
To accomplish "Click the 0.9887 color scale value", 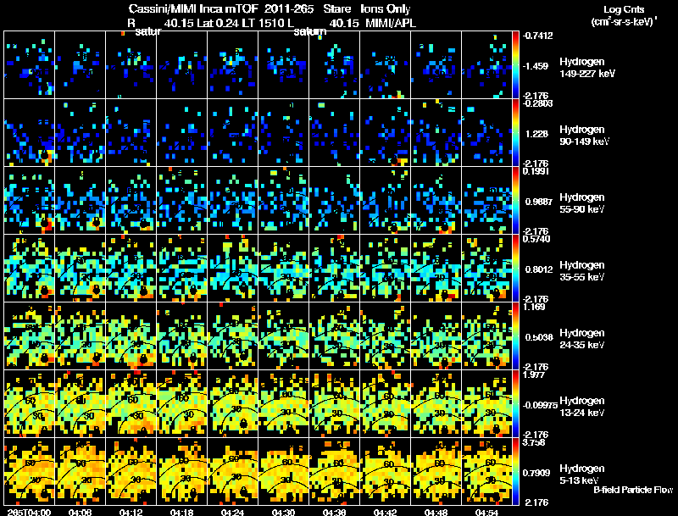I will coord(538,202).
